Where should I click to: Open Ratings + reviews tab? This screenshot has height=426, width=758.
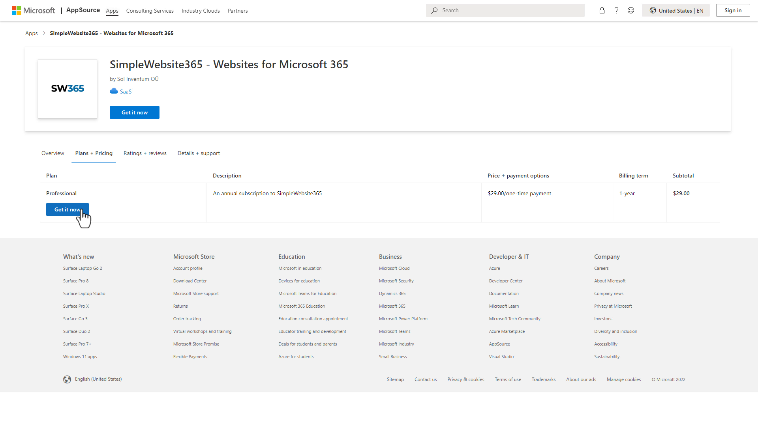145,153
